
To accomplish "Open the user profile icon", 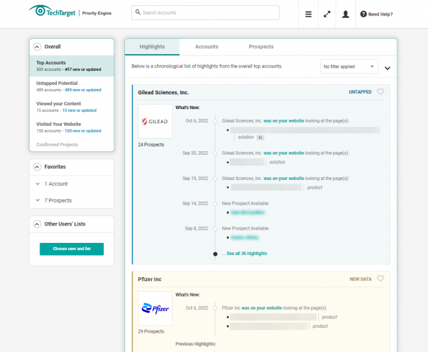I will tap(346, 14).
